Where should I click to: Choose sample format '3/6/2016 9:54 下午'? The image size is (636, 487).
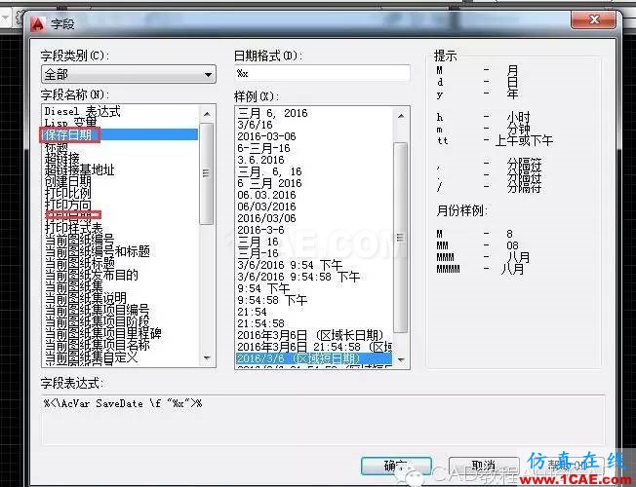[290, 265]
